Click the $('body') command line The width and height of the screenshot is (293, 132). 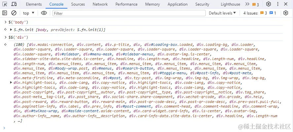coord(18,22)
